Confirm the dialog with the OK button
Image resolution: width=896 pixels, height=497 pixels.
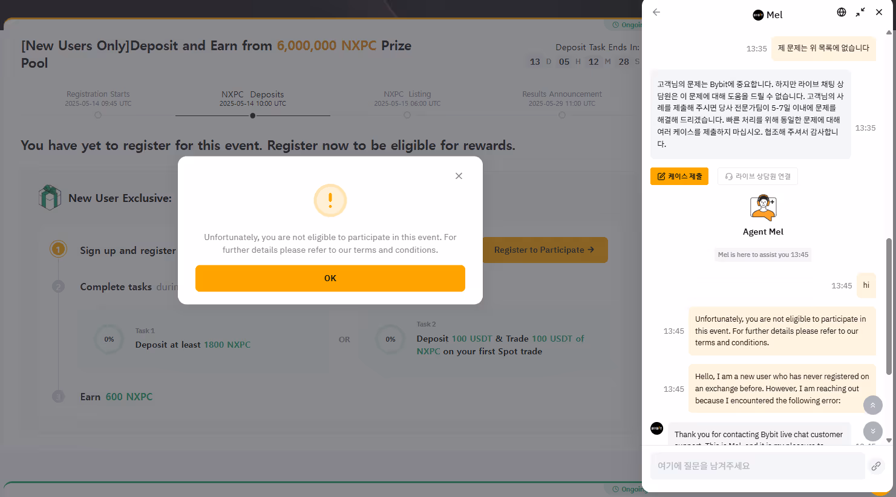(x=330, y=278)
